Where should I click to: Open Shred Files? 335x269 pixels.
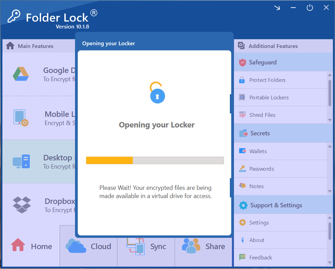coord(281,115)
